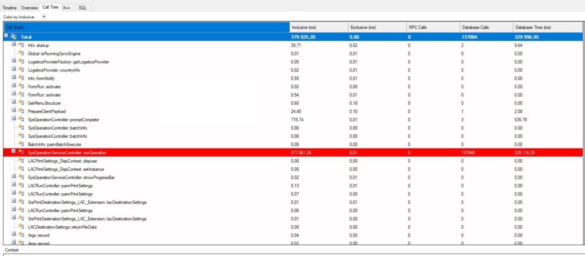This screenshot has height=256, width=585.
Task: Open the Color by Inclusive dropdown
Action: 44,17
